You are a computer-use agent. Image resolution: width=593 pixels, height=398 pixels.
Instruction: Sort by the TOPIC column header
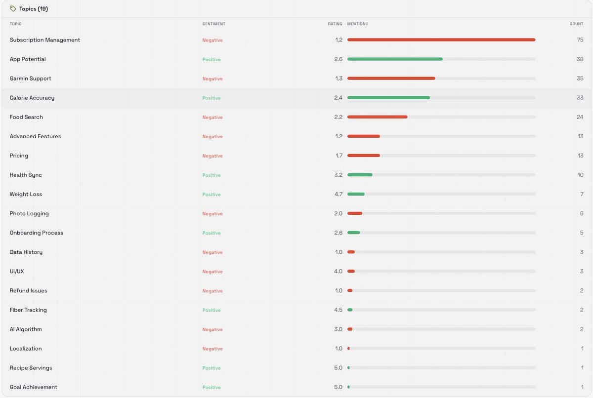coord(15,24)
